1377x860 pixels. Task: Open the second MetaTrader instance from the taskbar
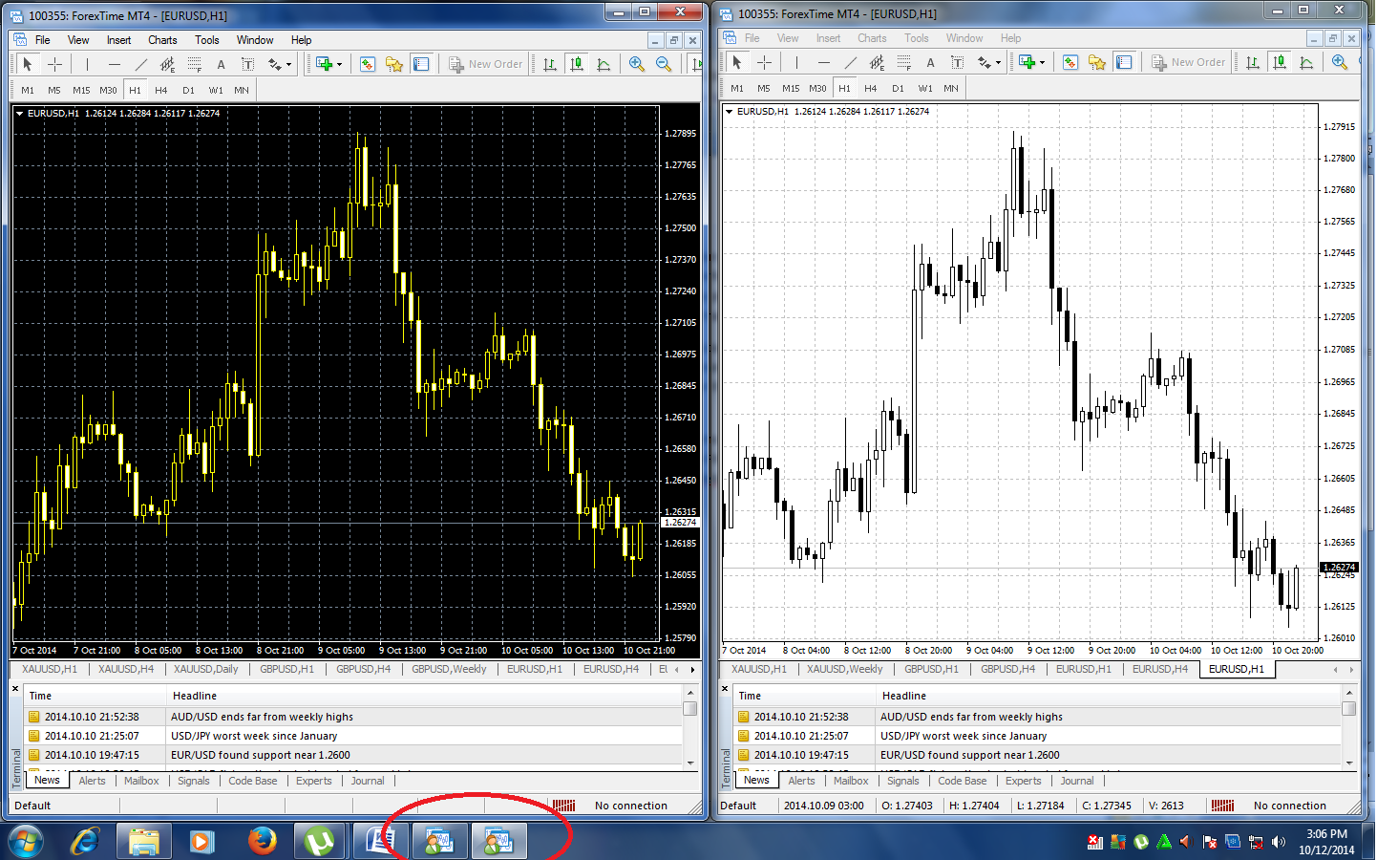[498, 842]
